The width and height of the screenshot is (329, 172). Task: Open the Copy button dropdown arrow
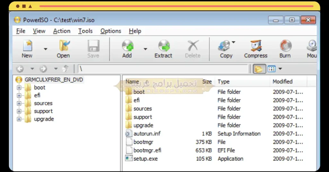pos(233,42)
